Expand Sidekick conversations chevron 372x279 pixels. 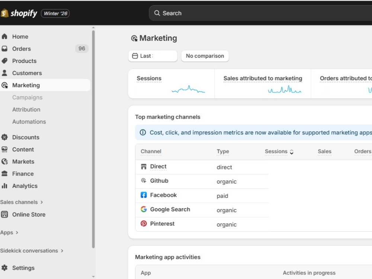pos(62,251)
